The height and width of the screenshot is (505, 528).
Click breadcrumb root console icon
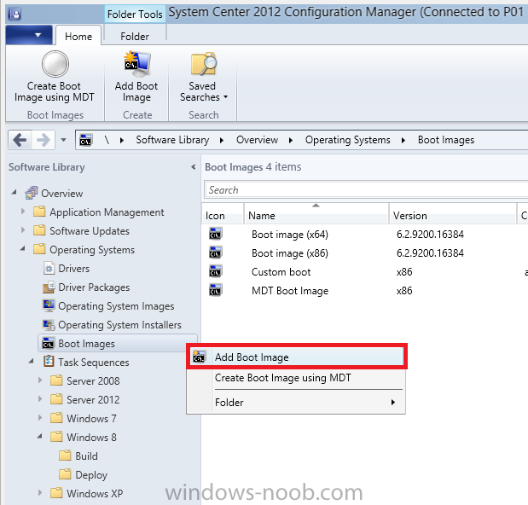click(x=85, y=140)
